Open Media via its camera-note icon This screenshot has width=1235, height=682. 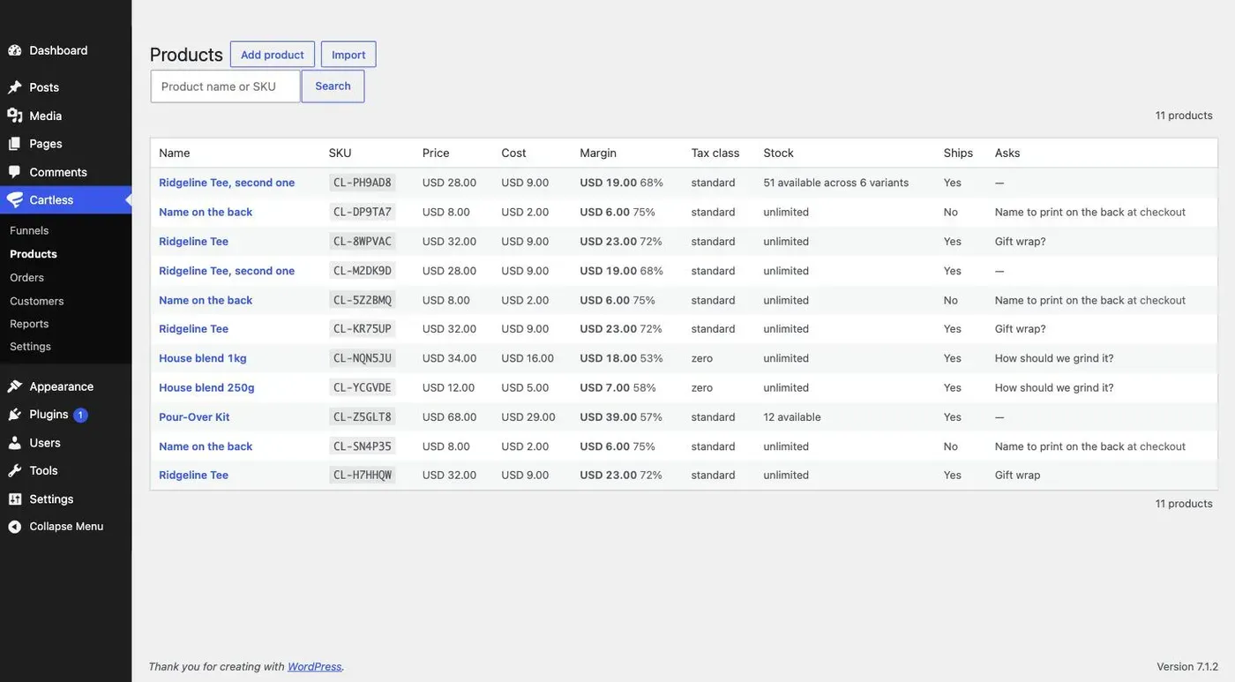click(x=15, y=116)
